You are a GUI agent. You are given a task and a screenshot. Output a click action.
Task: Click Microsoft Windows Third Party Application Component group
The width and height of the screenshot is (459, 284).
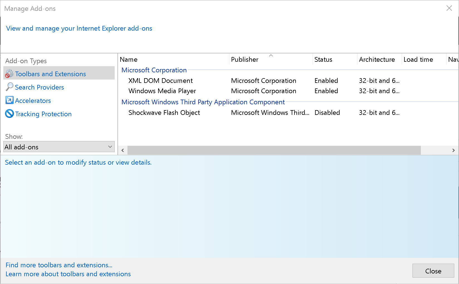click(x=203, y=102)
